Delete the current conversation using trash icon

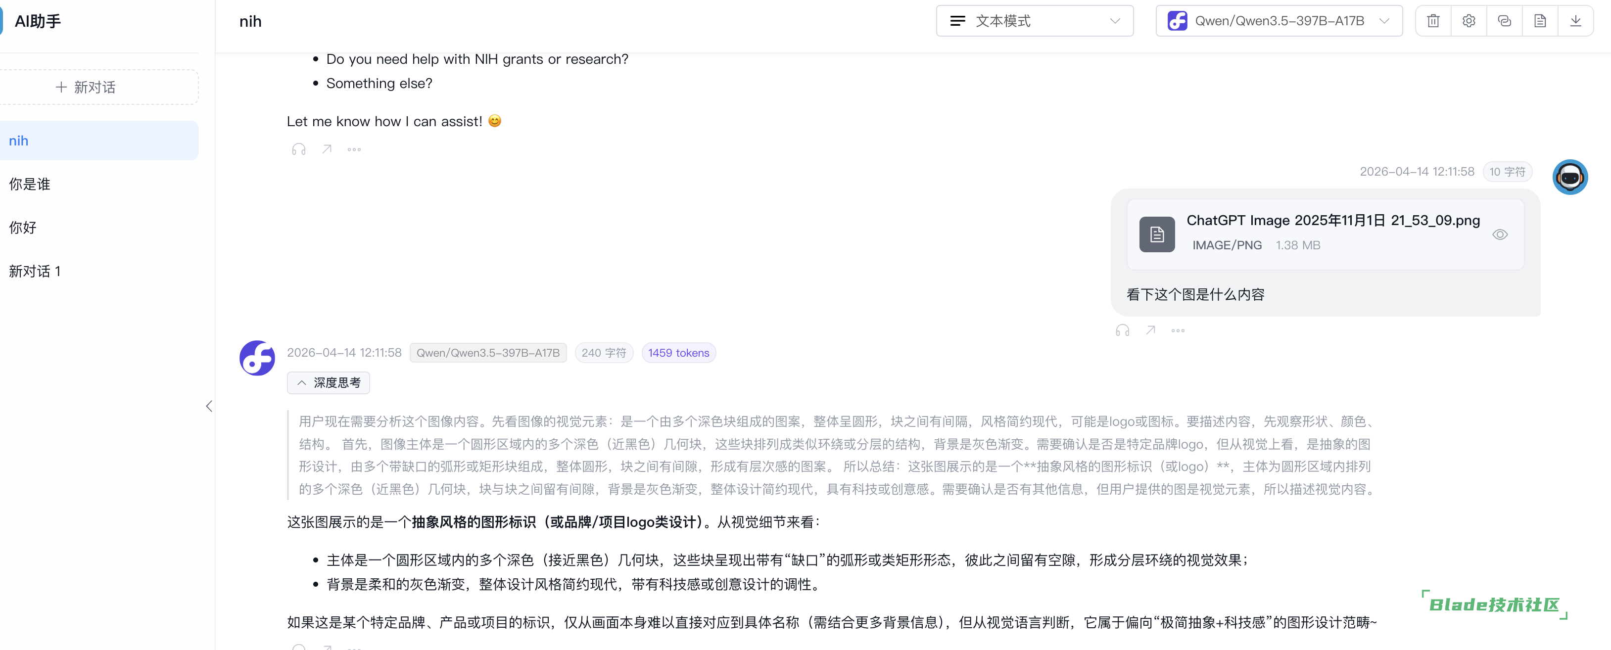pos(1433,20)
